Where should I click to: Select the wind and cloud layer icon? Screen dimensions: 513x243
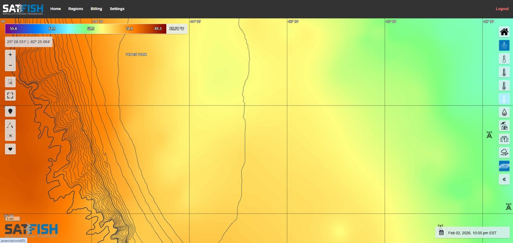pyautogui.click(x=504, y=152)
